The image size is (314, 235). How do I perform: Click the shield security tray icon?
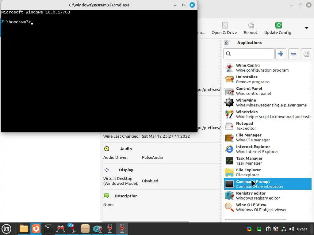(x=276, y=229)
